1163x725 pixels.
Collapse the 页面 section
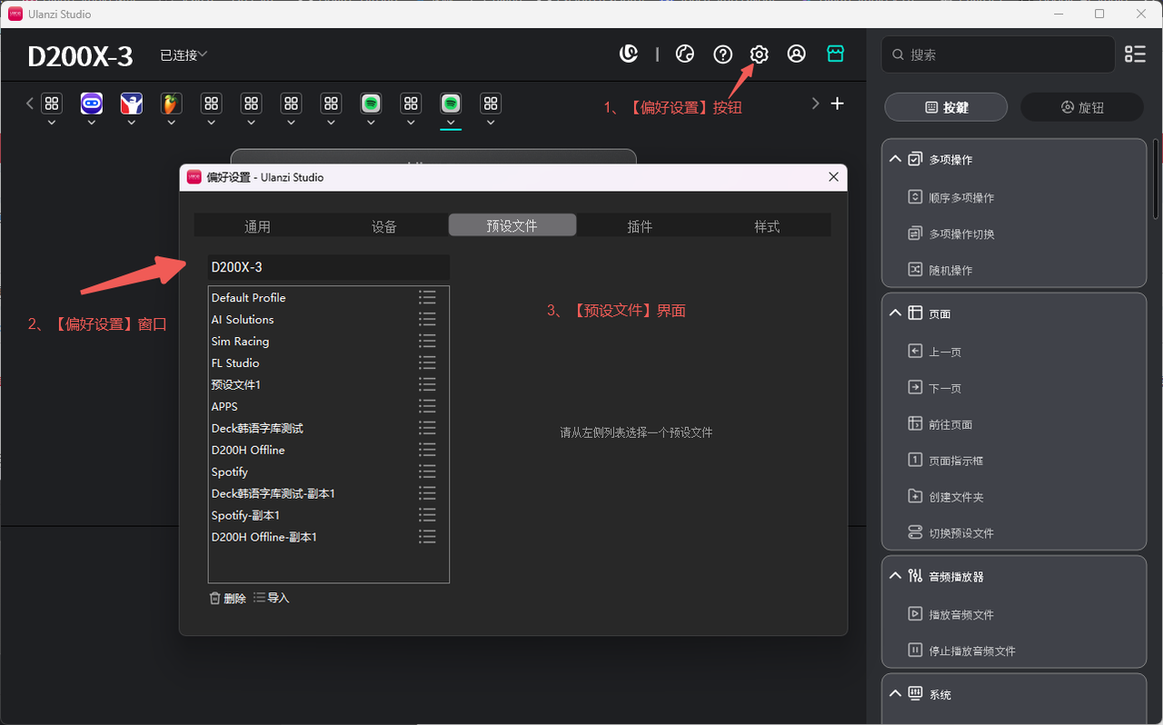coord(896,313)
